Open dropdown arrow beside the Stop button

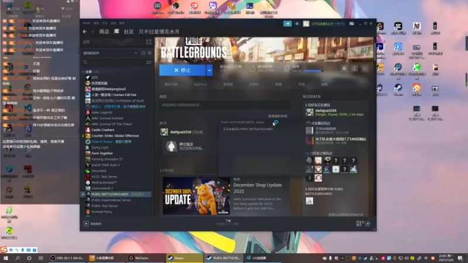click(209, 70)
